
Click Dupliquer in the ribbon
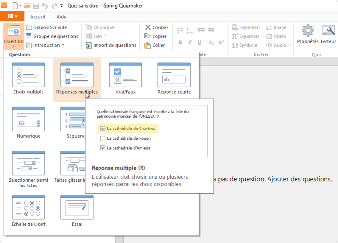pyautogui.click(x=100, y=28)
